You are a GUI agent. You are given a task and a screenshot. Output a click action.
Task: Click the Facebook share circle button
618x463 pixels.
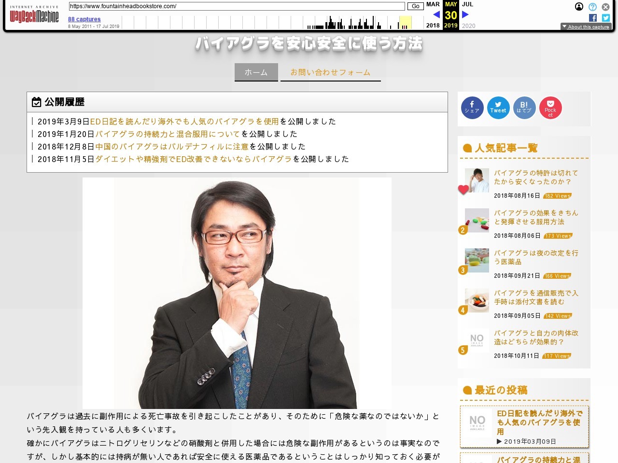pos(472,108)
